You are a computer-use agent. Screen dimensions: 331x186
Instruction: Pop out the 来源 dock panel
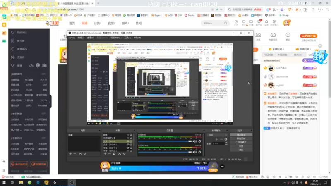(x=134, y=131)
